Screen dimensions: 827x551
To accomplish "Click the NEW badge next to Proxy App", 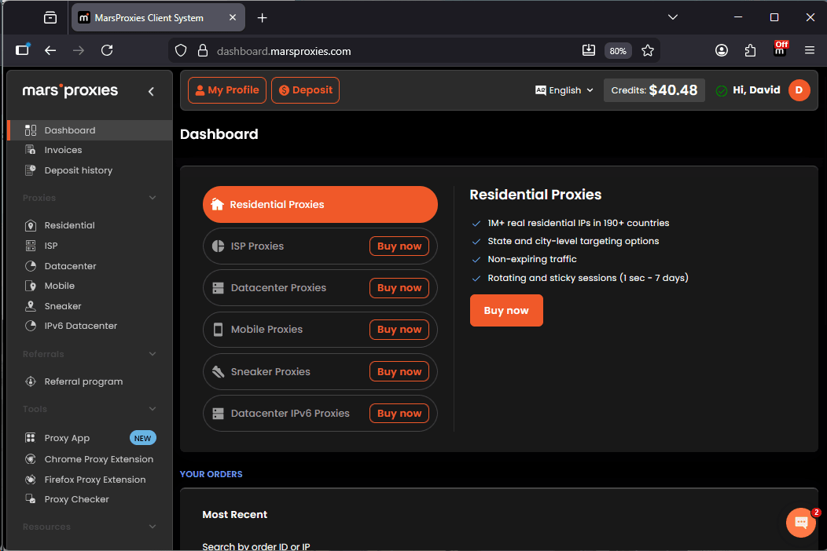I will point(142,438).
